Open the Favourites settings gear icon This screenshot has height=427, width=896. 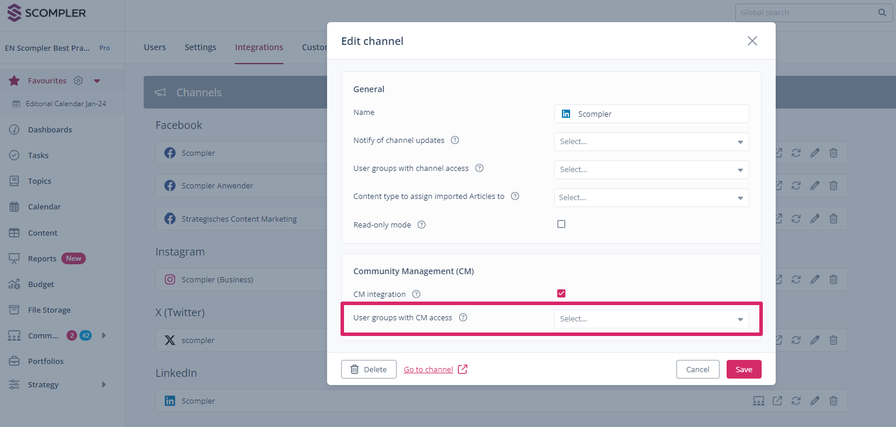point(78,80)
